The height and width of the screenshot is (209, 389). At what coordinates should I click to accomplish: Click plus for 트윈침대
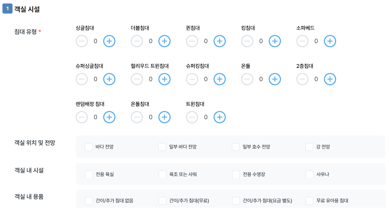pos(220,117)
